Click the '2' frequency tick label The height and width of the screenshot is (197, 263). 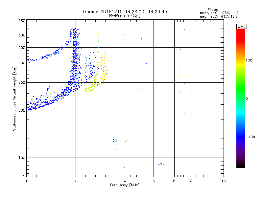tap(76, 181)
